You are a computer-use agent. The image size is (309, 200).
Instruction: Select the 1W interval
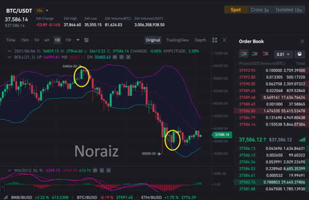tap(68, 40)
